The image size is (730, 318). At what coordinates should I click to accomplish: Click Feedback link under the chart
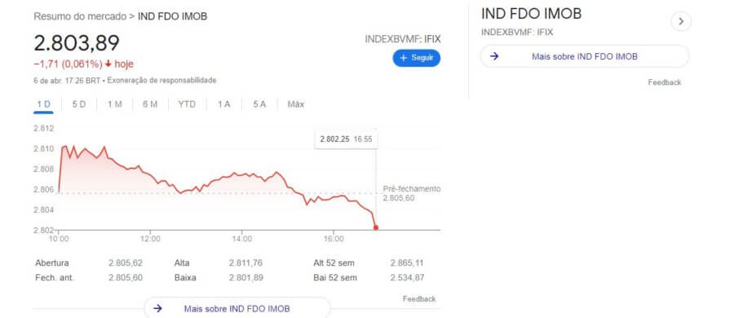coord(419,299)
